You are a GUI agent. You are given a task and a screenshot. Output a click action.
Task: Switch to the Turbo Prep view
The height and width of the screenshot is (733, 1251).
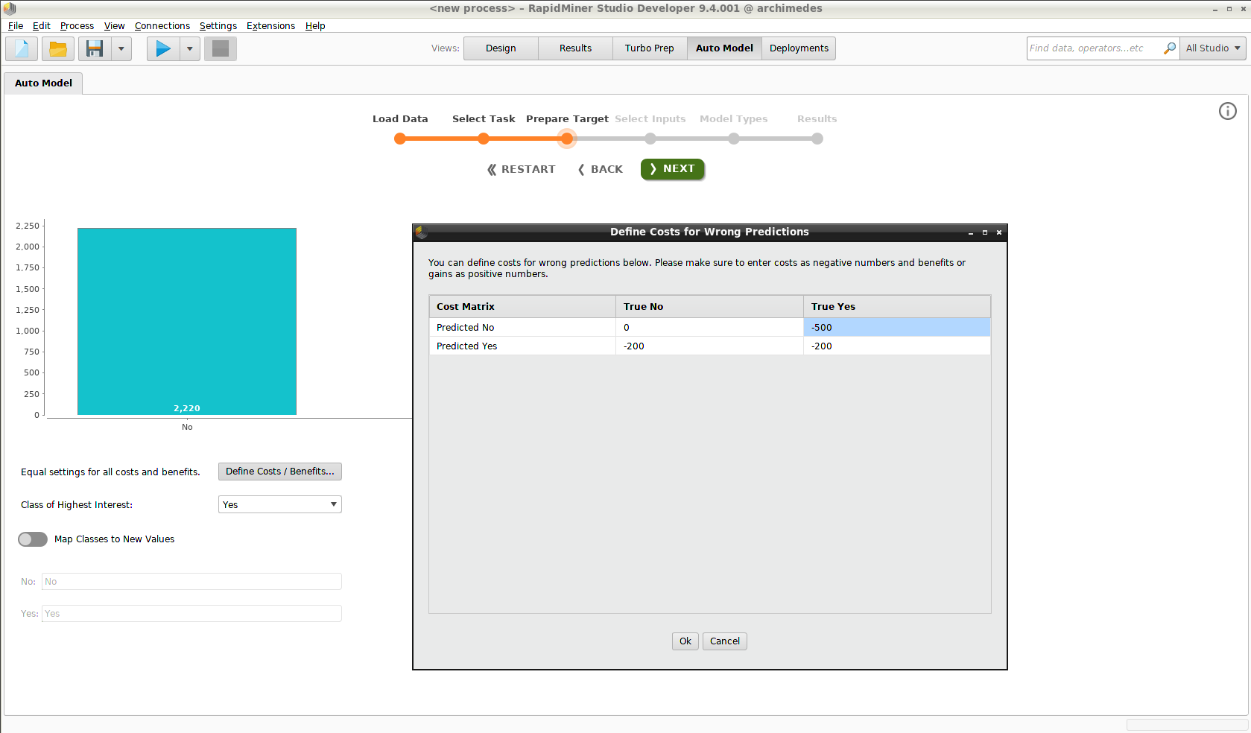(x=650, y=48)
